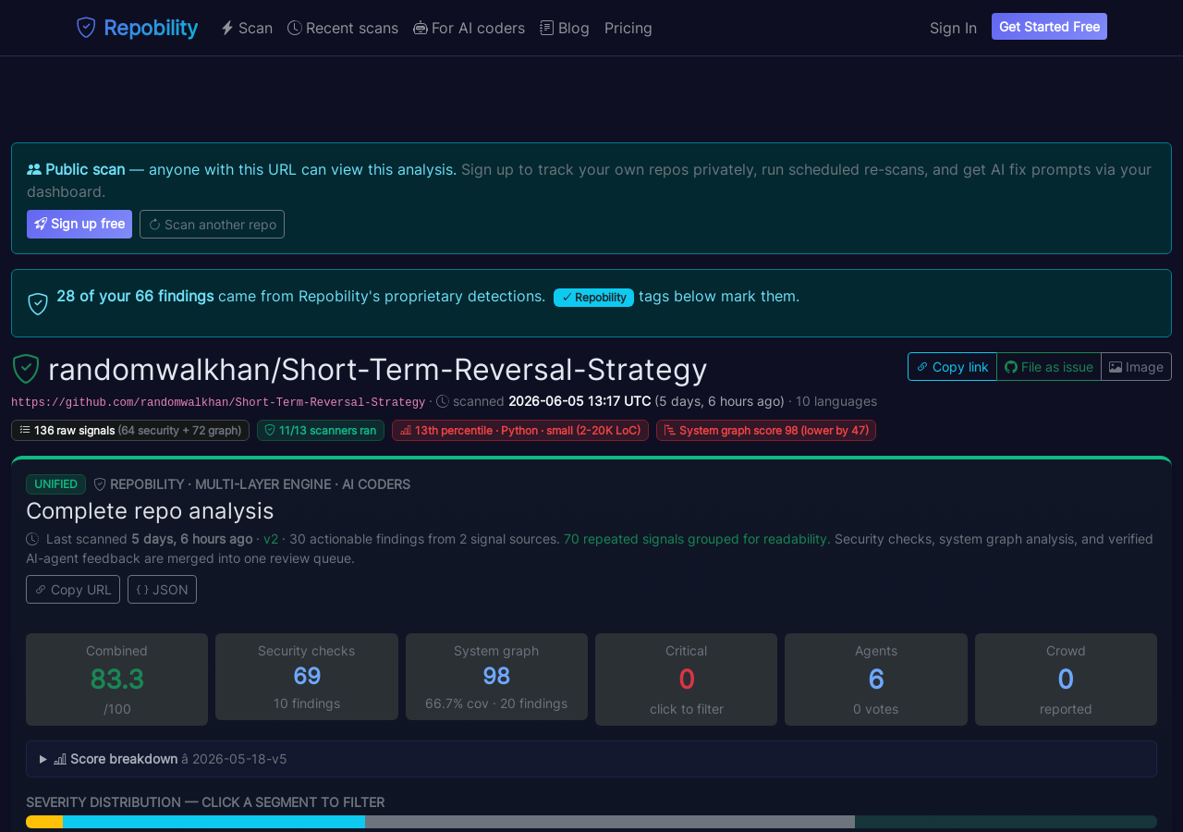
Task: Click the gray severity bar segment
Action: pyautogui.click(x=610, y=822)
